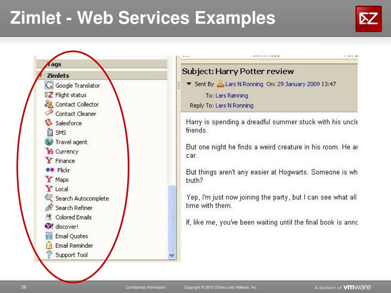The image size is (391, 293).
Task: Click the Contact Cleaner eraser icon
Action: click(x=49, y=113)
